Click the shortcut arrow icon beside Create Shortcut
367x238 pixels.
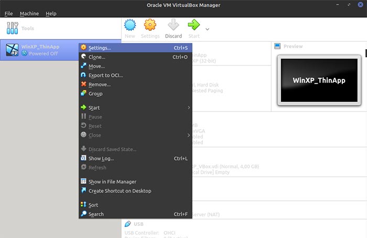pyautogui.click(x=83, y=190)
